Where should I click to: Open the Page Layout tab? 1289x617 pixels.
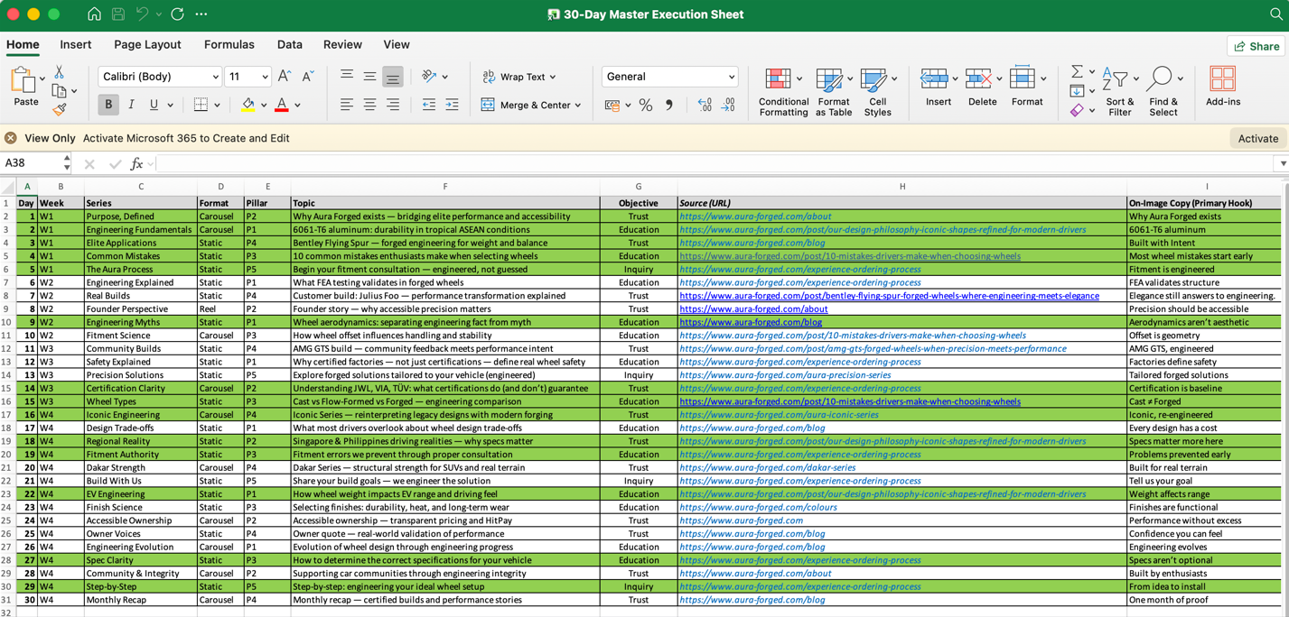point(147,44)
